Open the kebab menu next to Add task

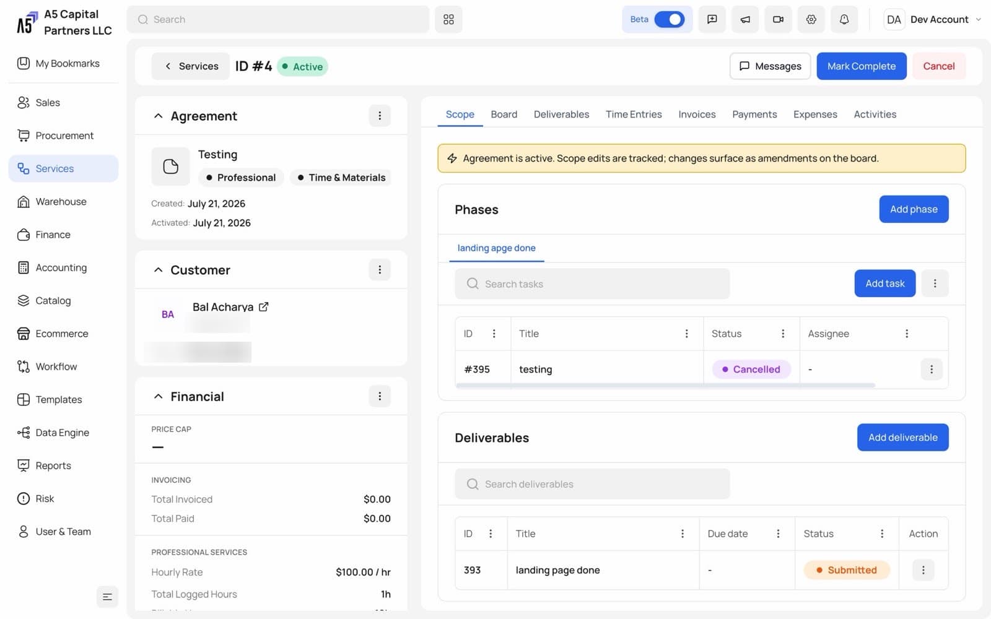coord(935,284)
